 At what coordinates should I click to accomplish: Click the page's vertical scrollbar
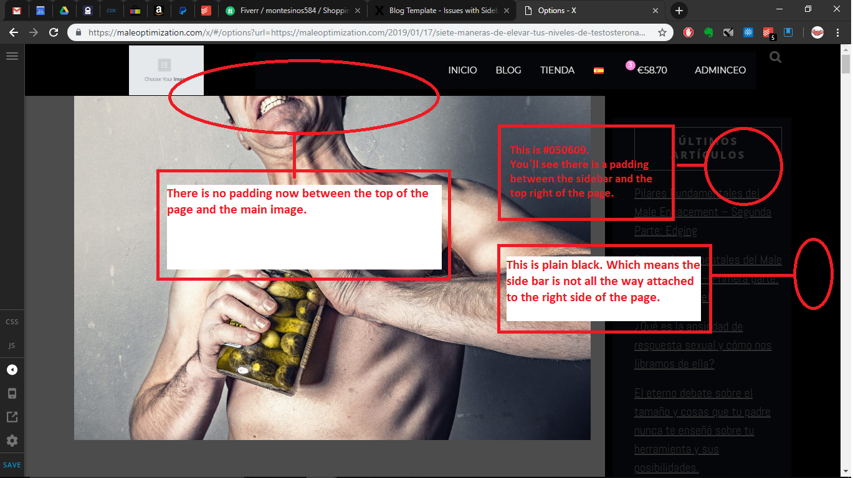pos(846,65)
